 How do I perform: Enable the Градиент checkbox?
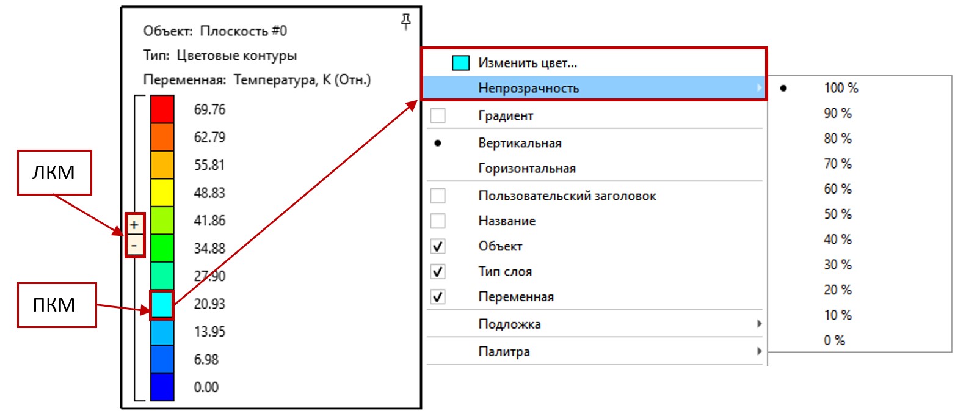point(438,115)
